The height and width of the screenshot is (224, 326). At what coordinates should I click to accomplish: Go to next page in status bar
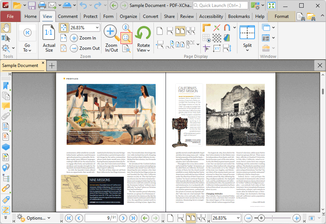click(123, 218)
